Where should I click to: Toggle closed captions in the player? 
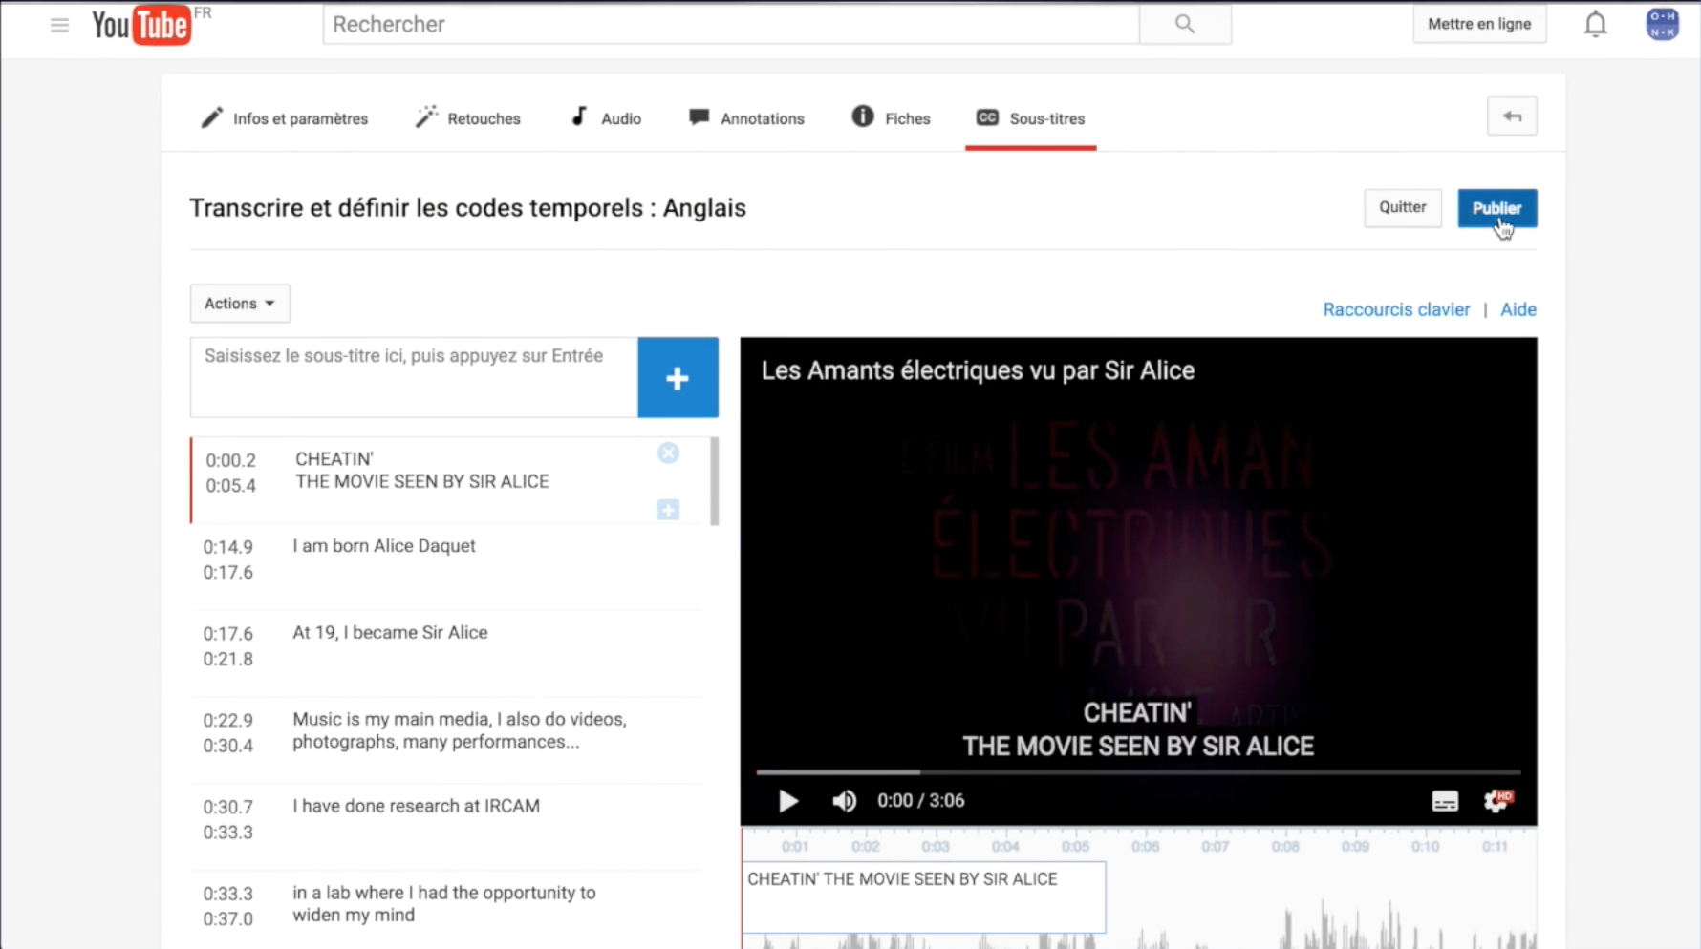[x=1444, y=801]
